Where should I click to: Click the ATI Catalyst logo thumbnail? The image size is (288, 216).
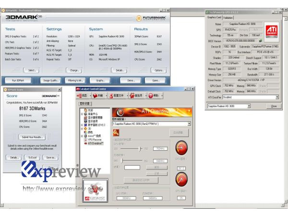click(x=95, y=191)
